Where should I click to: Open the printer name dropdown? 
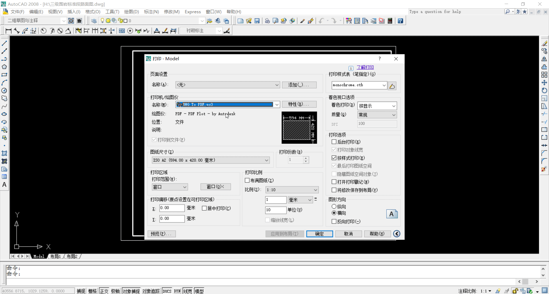[228, 104]
